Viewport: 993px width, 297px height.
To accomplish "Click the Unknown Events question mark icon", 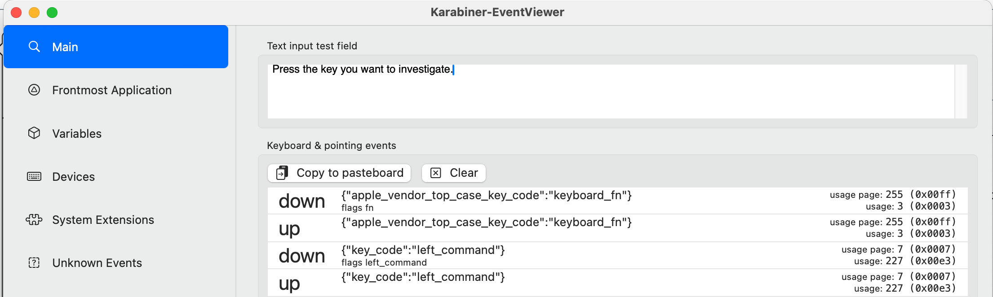I will 34,263.
